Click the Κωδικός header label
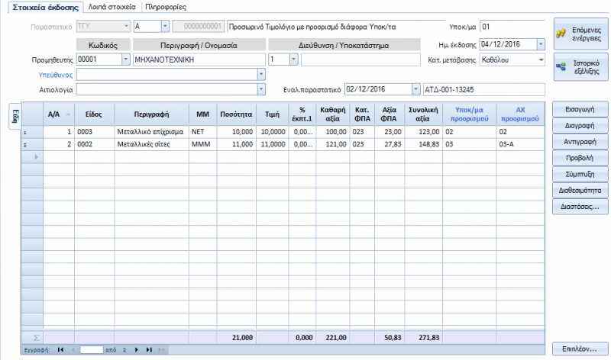 pyautogui.click(x=103, y=45)
